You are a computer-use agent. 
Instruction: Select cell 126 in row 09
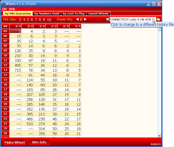tap(15, 51)
